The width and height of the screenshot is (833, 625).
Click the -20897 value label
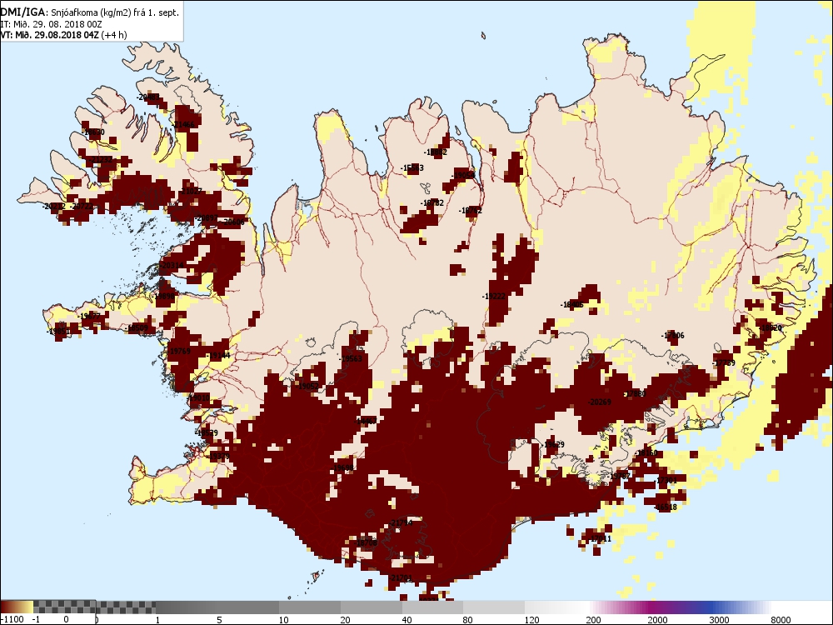206,217
